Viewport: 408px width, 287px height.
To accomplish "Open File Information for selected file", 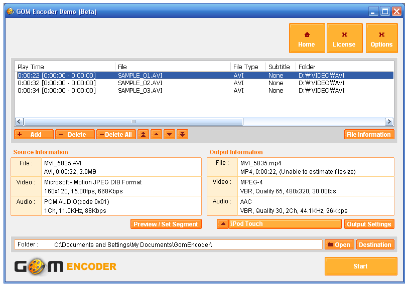I will (x=369, y=135).
